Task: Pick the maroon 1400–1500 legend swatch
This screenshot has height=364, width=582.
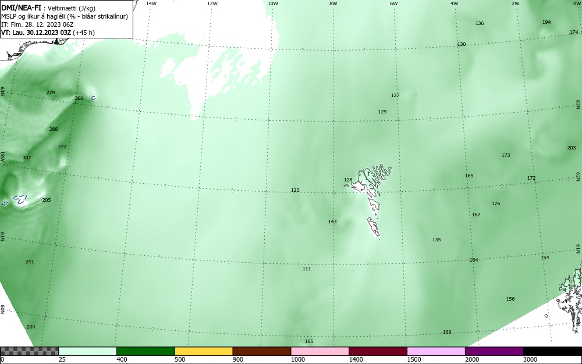Action: 378,351
